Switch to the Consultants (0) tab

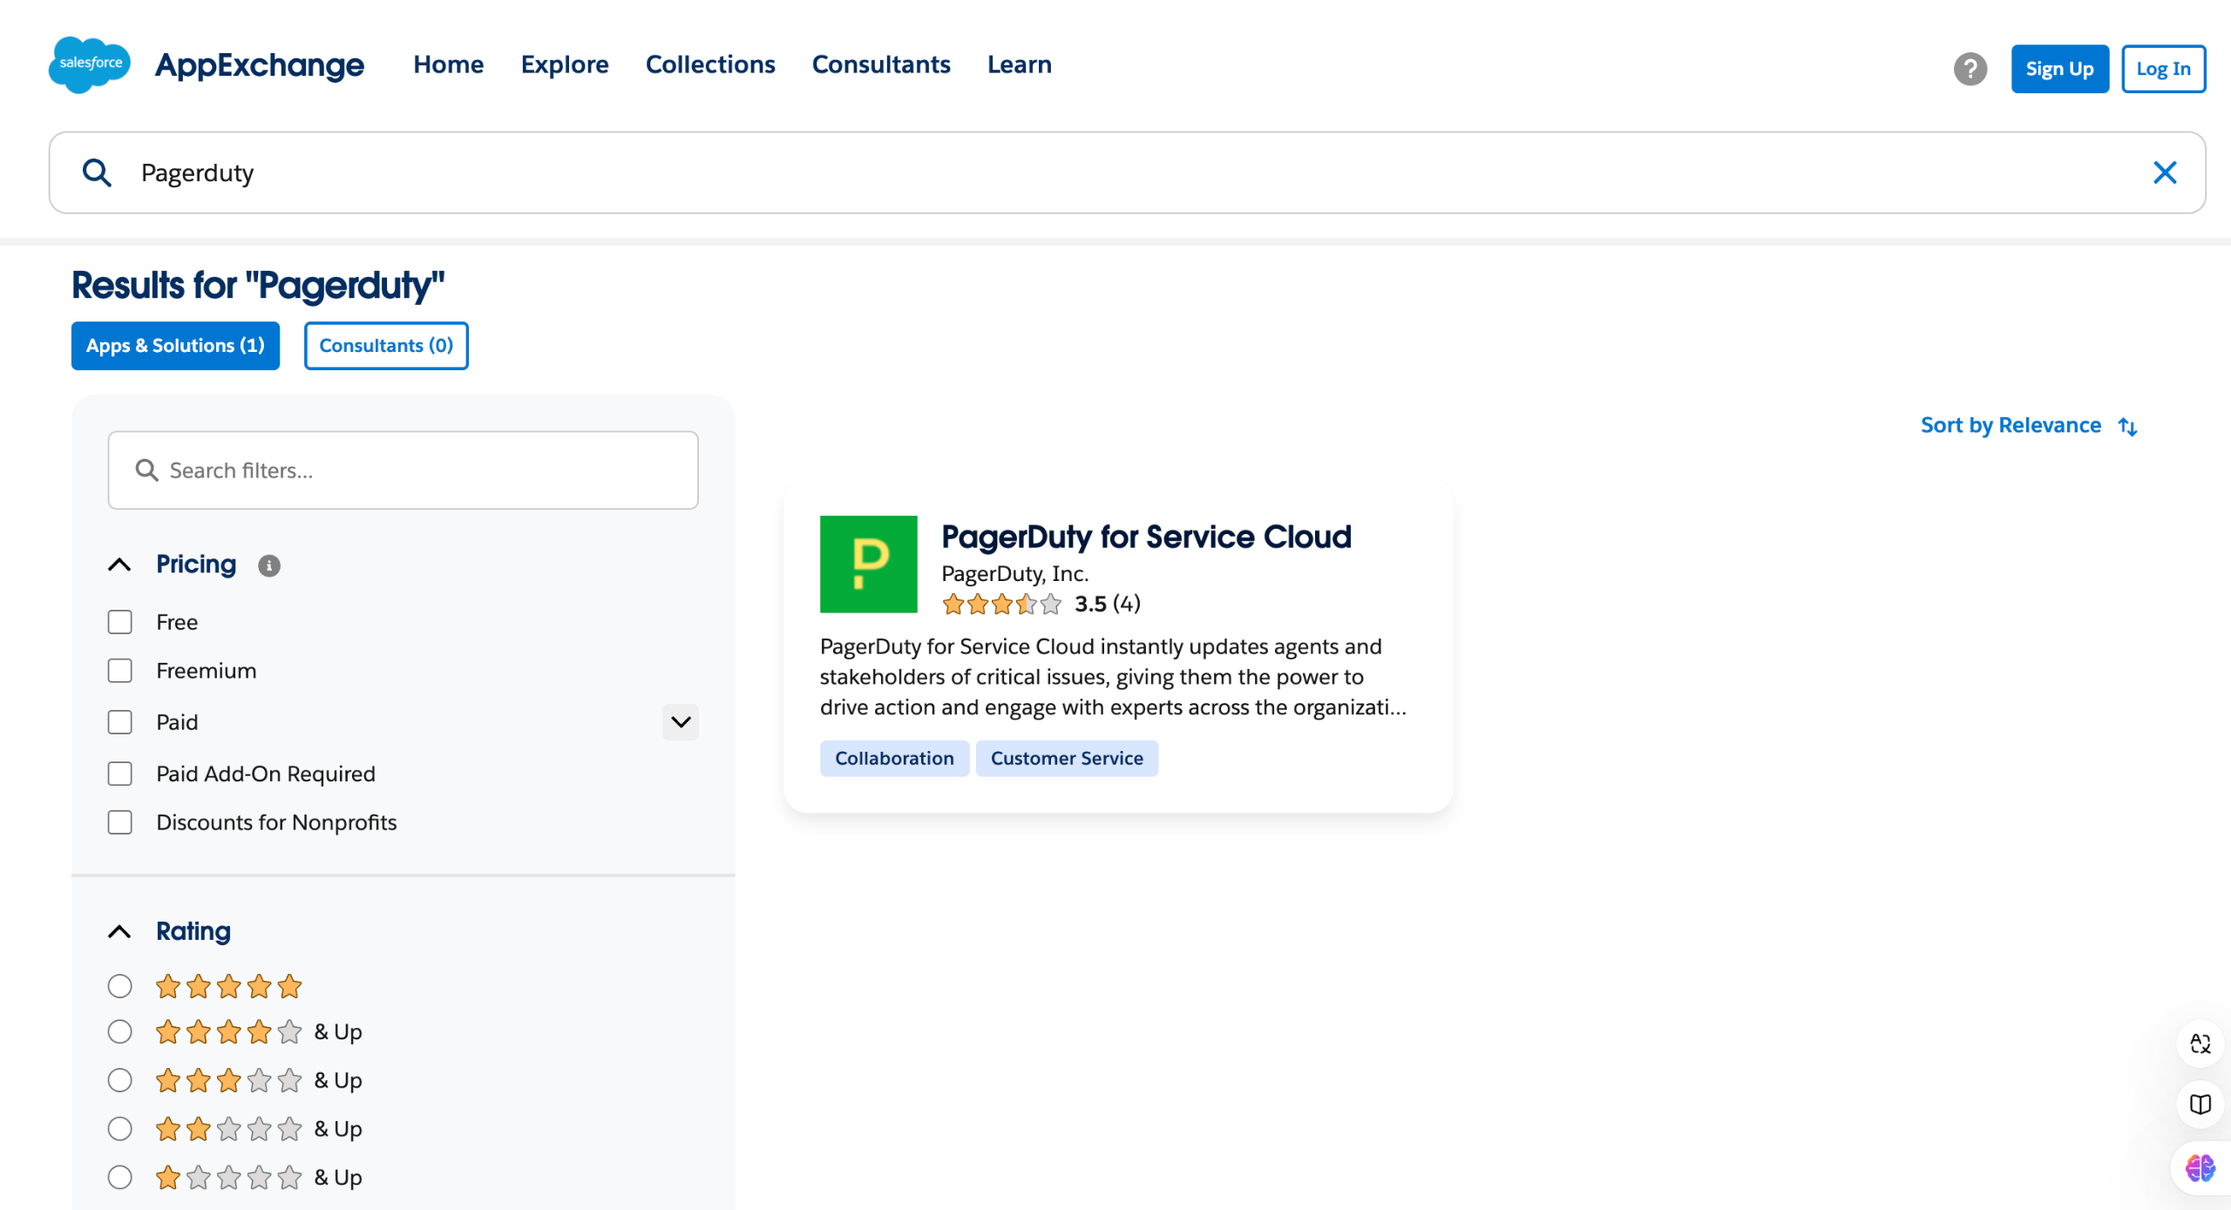[x=385, y=346]
